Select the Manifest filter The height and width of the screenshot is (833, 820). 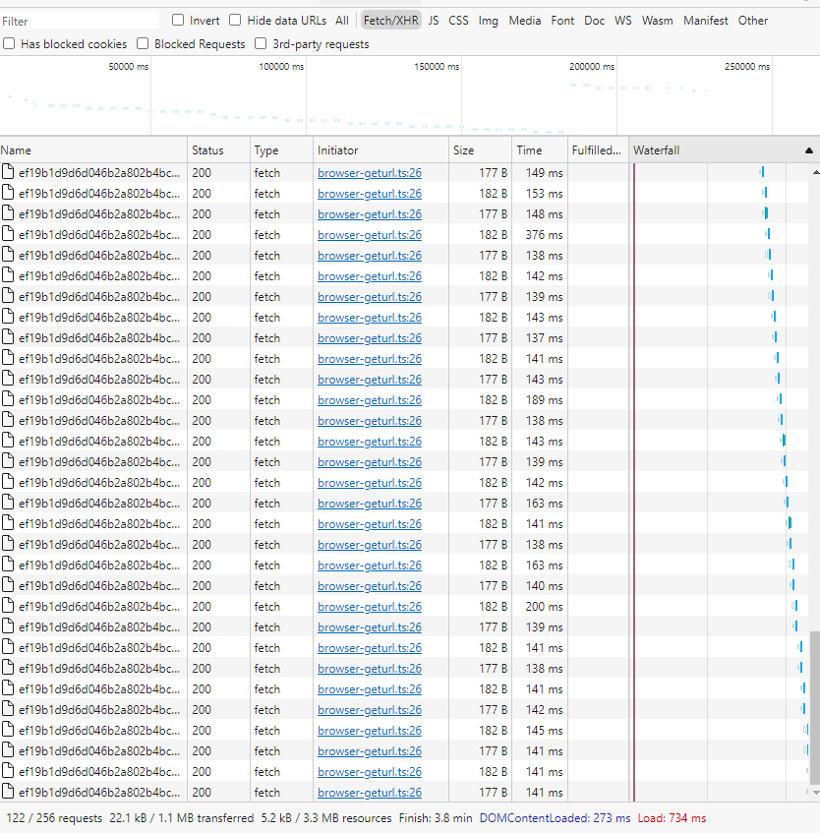[x=705, y=21]
